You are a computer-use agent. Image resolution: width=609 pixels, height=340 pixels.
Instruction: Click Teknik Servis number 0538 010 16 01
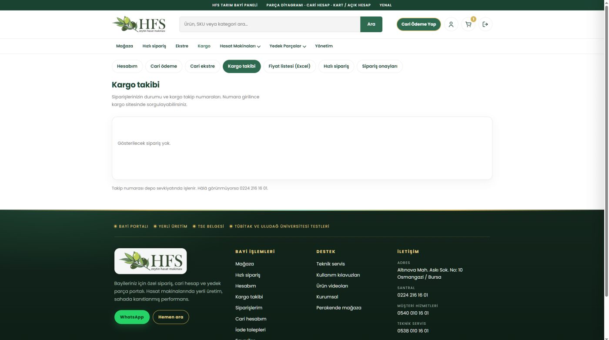pos(413,330)
